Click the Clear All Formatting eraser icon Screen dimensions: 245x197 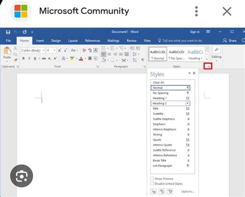pyautogui.click(x=84, y=50)
